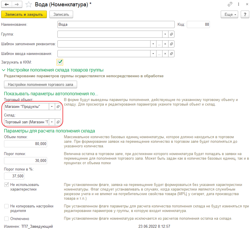Copy link to this item using chain icon

(230, 5)
